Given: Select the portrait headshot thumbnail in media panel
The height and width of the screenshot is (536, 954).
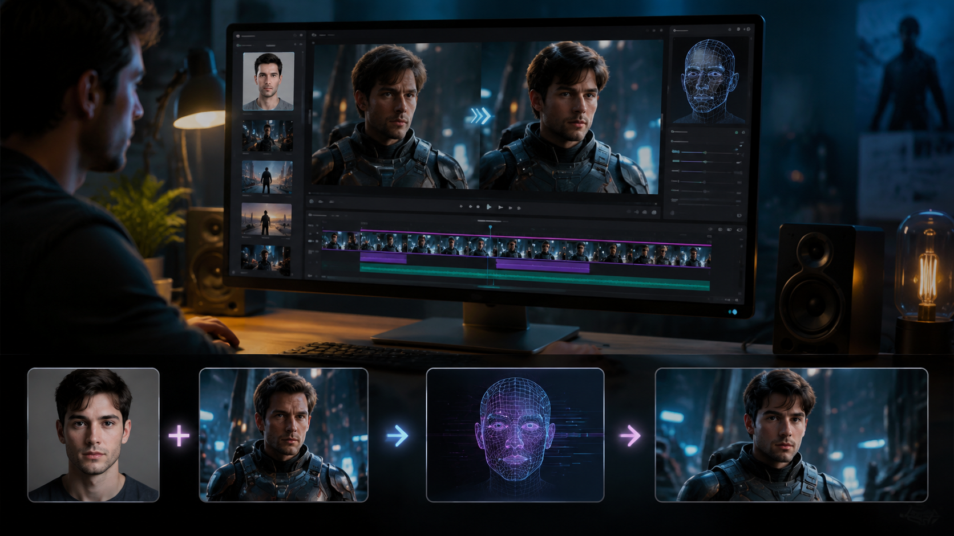Looking at the screenshot, I should (x=268, y=81).
